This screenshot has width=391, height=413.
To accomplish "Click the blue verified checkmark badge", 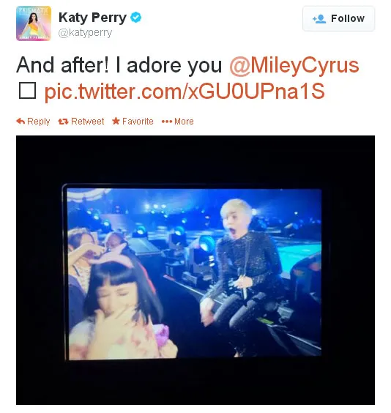I will tap(136, 18).
